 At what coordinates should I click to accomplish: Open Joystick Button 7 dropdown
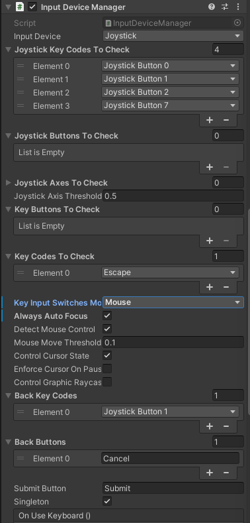170,105
